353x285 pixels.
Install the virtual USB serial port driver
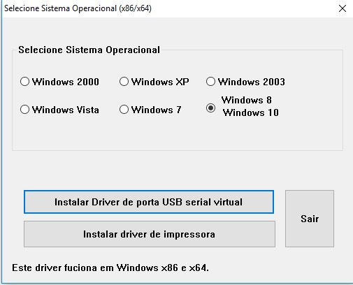(149, 202)
